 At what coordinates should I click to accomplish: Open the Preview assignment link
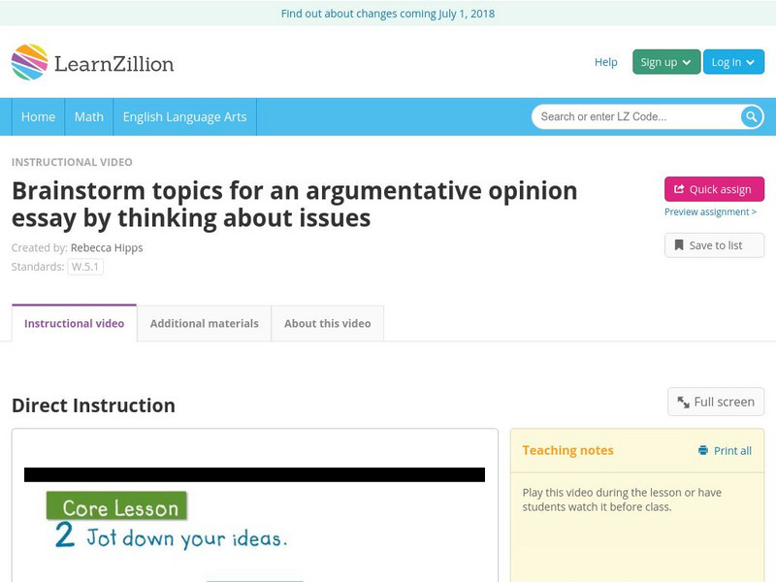pyautogui.click(x=712, y=213)
